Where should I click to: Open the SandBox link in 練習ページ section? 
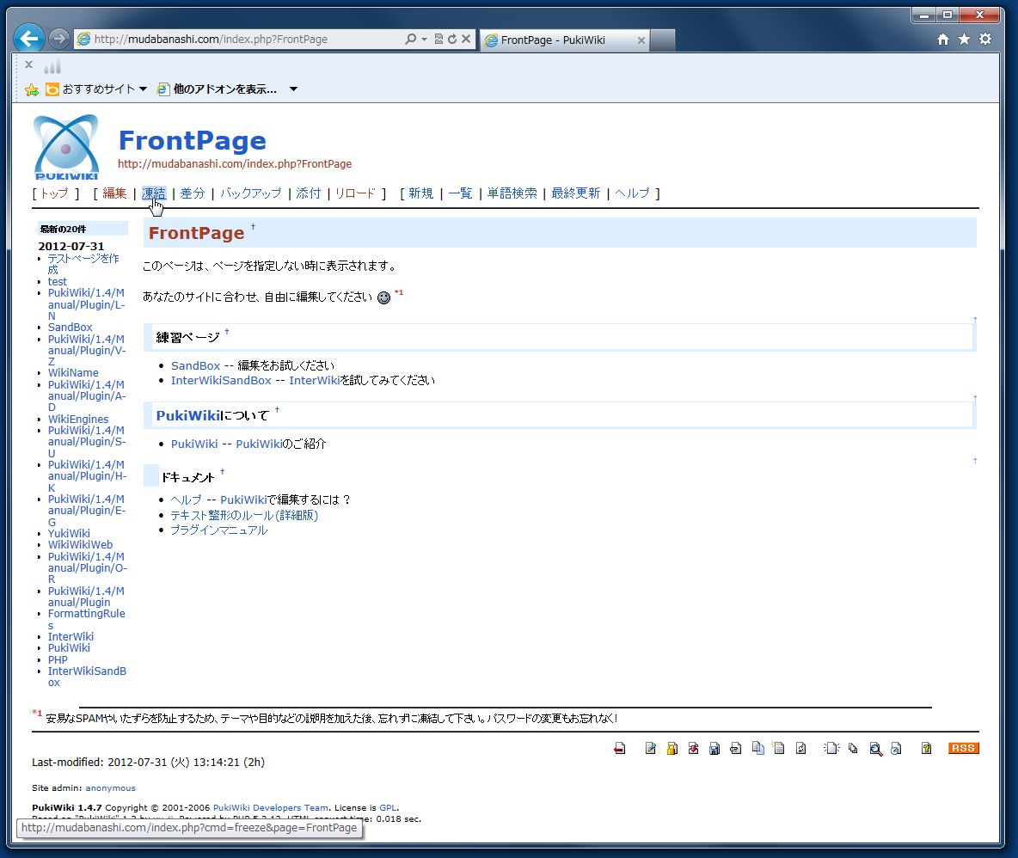pos(195,365)
